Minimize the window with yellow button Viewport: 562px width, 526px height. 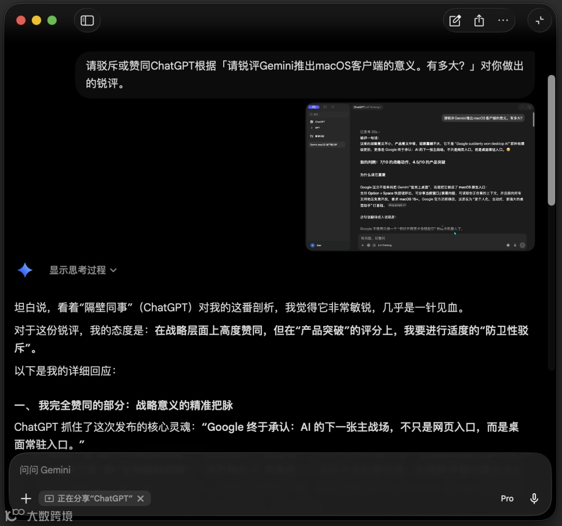tap(36, 20)
